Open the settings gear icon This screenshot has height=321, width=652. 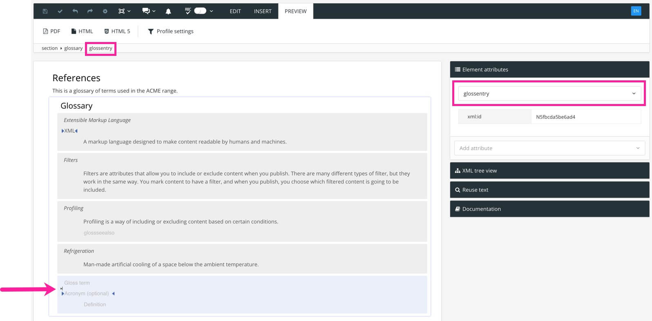[x=105, y=11]
